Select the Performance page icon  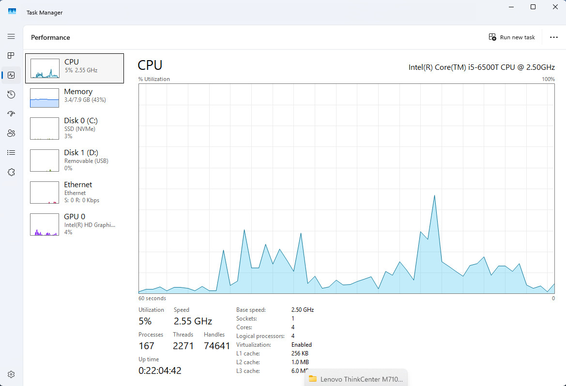(x=11, y=75)
